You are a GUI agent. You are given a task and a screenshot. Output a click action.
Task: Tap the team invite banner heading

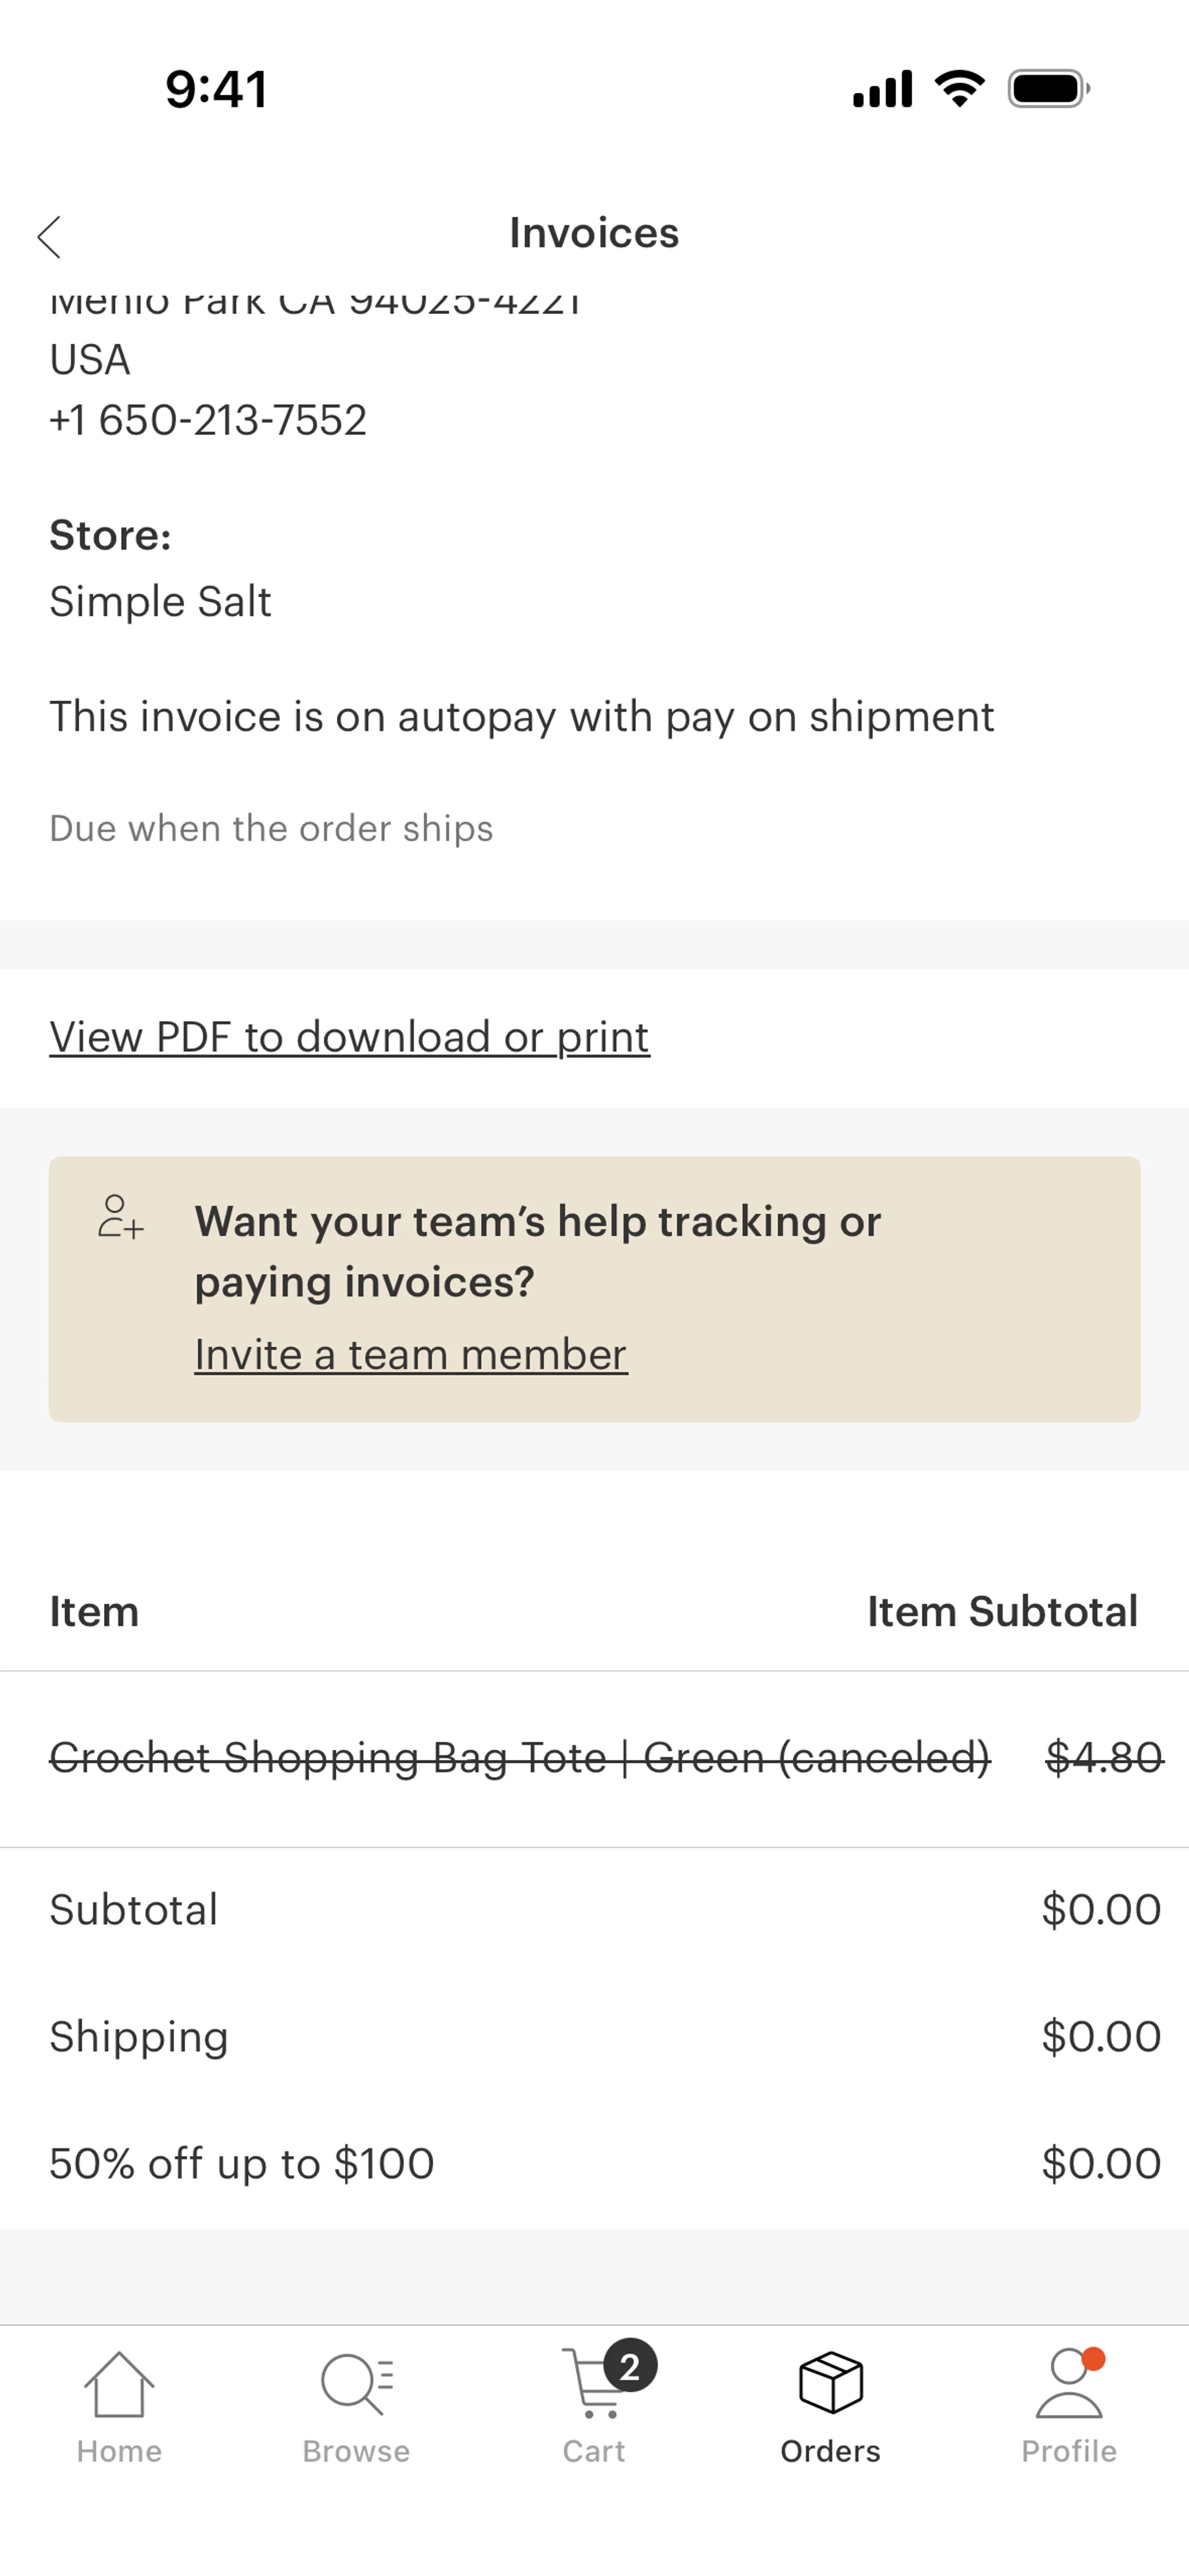tap(538, 1251)
